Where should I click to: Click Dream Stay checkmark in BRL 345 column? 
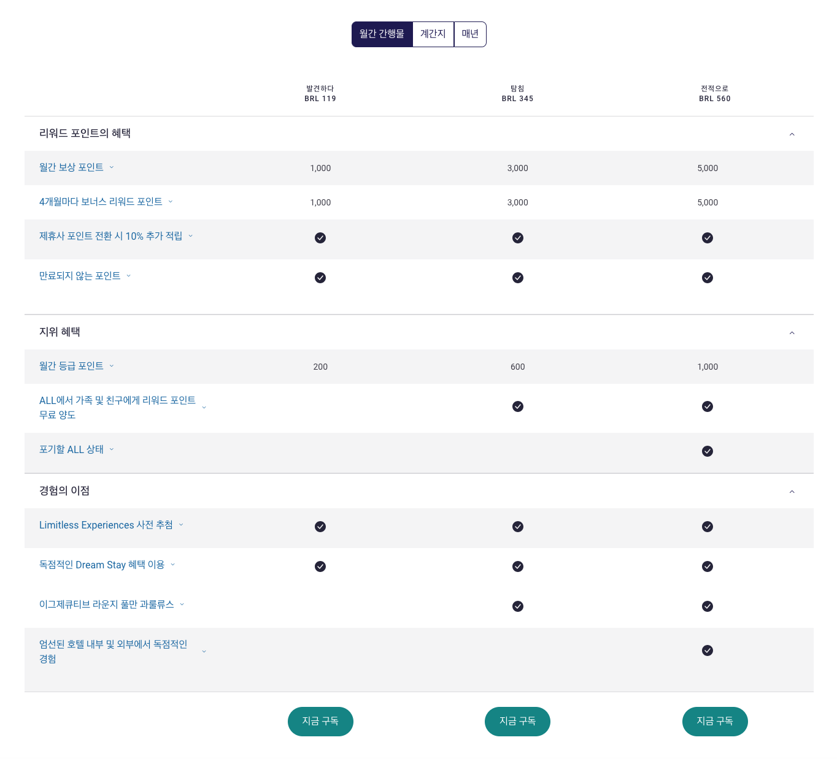pyautogui.click(x=518, y=566)
